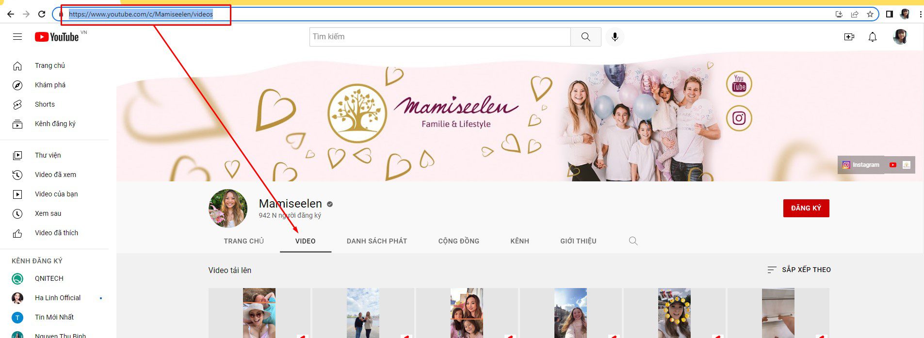Open the YouTube account avatar menu
This screenshot has height=338, width=924.
click(900, 37)
